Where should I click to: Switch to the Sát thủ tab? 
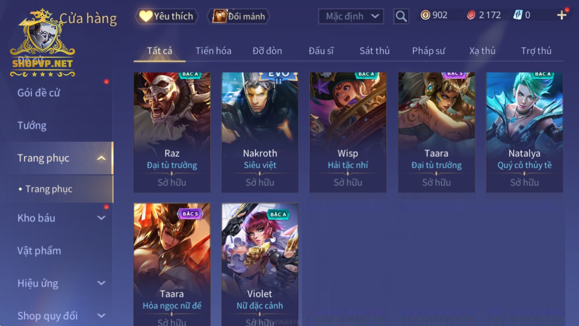point(374,51)
